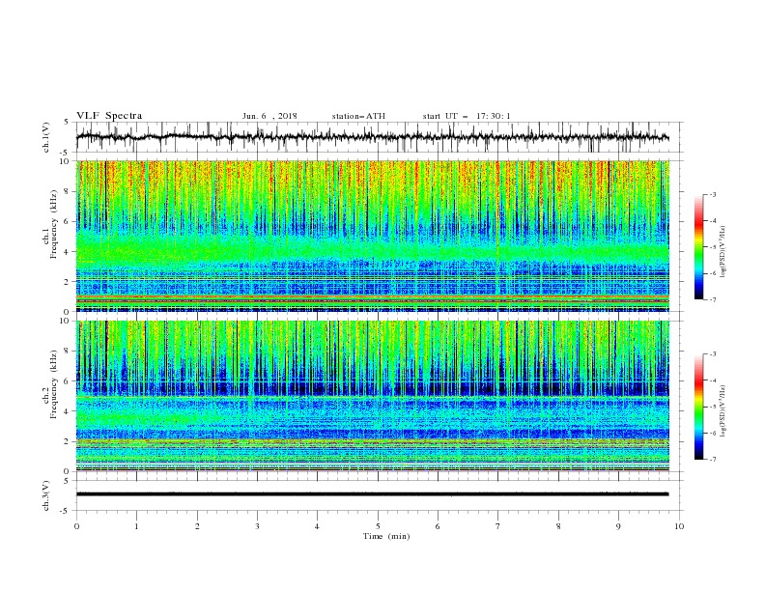Click the ch.1 PSD color scale bar

pyautogui.click(x=699, y=246)
